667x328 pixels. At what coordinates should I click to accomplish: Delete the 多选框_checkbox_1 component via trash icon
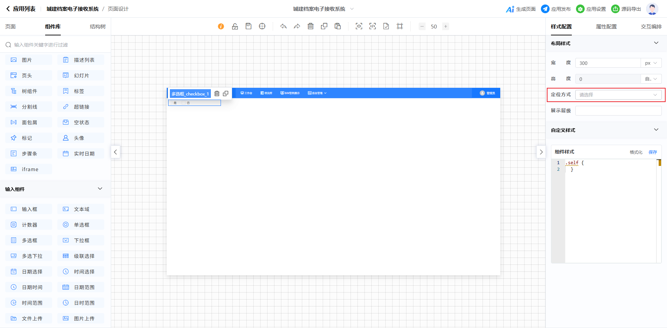pyautogui.click(x=217, y=94)
